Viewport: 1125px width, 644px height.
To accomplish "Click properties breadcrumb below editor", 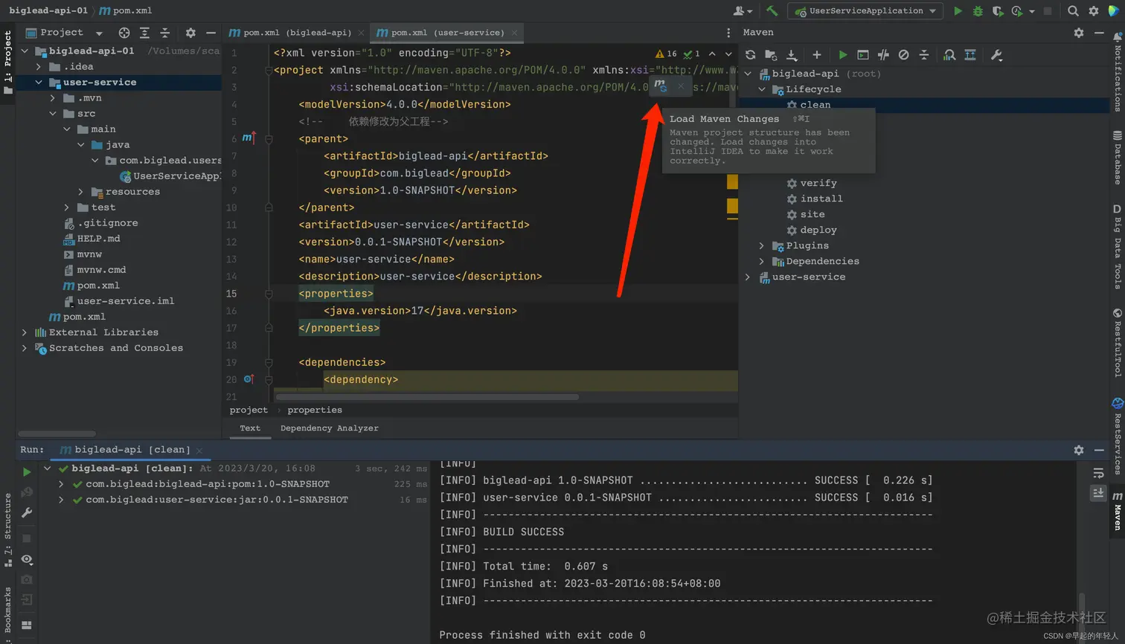I will pos(315,410).
